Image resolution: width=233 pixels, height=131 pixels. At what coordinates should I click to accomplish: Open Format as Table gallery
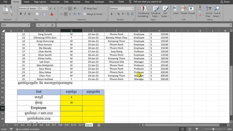155,12
